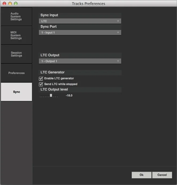
Task: Toggle Send LTC while stopped checkbox
Action: pos(41,84)
